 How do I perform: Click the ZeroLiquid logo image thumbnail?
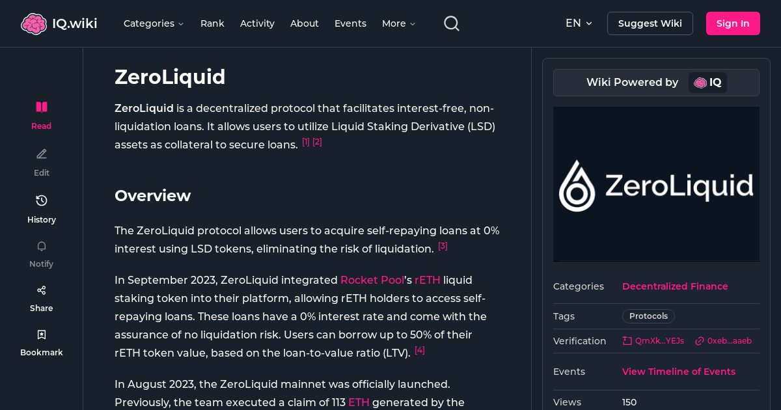656,184
